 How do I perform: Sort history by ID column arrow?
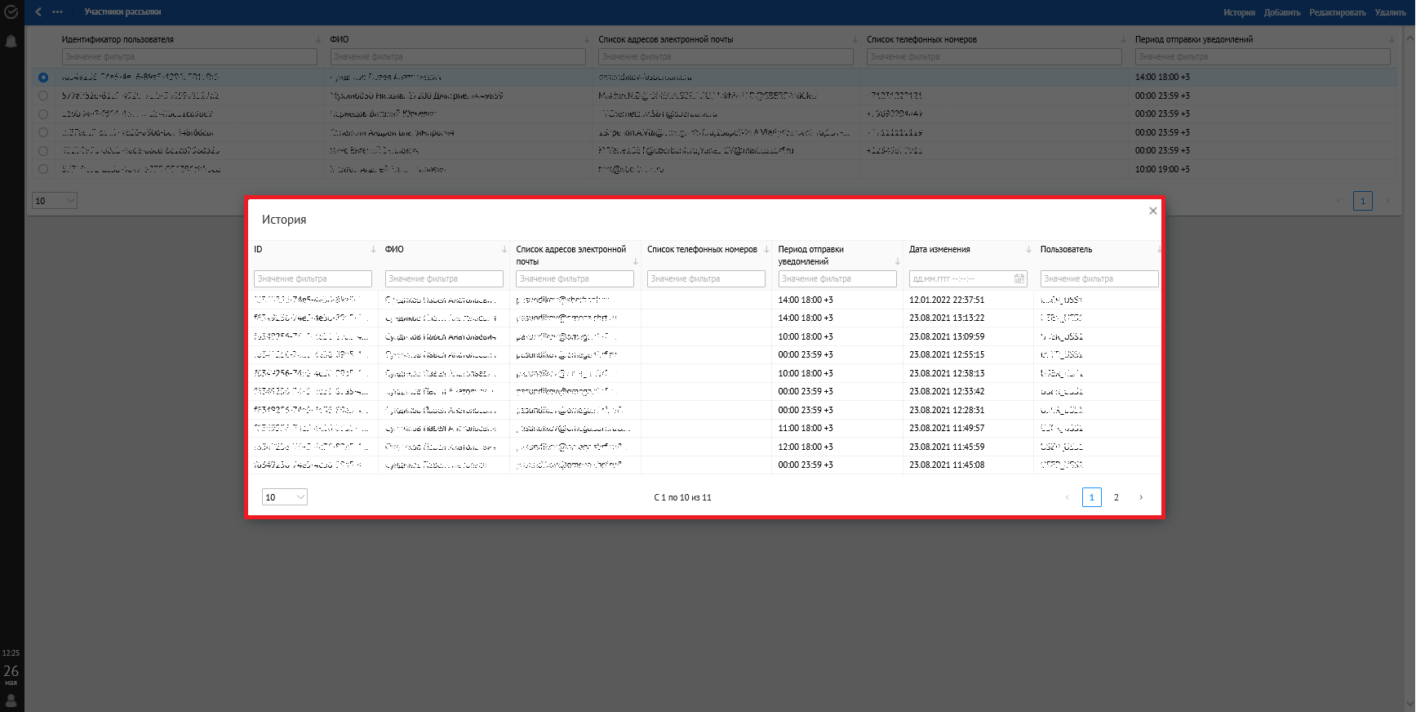(373, 250)
